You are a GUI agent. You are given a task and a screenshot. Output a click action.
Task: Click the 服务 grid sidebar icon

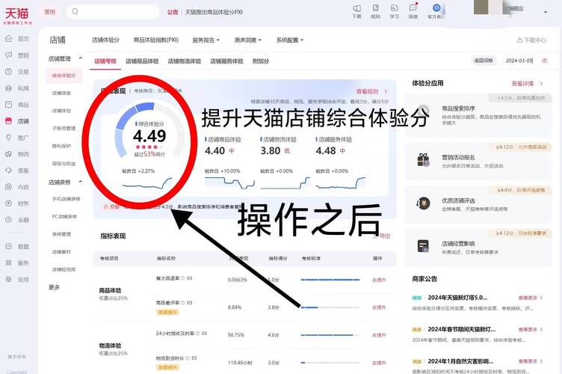coord(9,263)
